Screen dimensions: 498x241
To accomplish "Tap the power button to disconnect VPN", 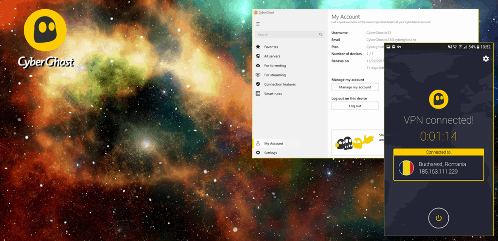I will [439, 218].
